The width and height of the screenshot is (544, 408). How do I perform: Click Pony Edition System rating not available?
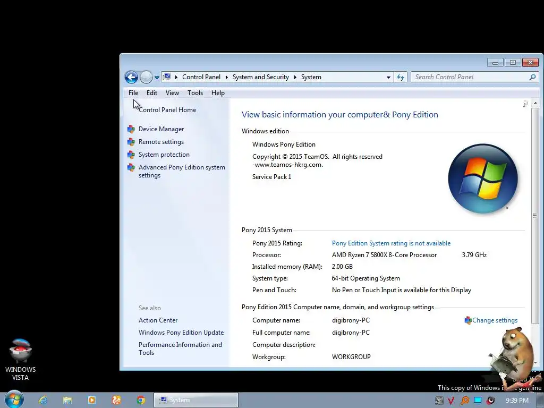click(391, 243)
